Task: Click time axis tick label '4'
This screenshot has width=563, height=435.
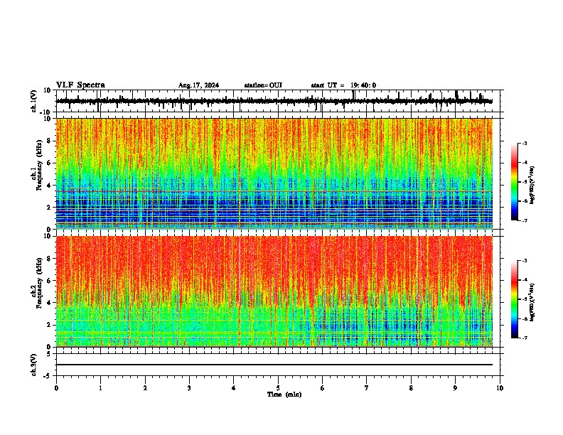Action: coord(234,388)
